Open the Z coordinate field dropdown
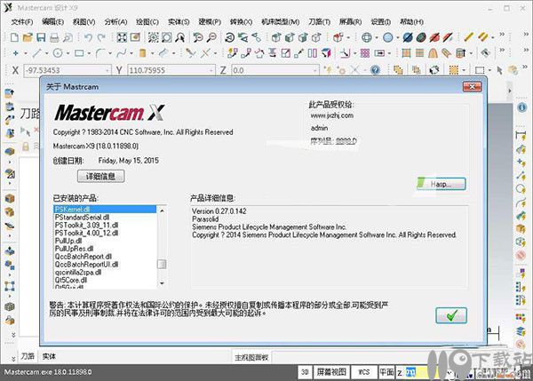The width and height of the screenshot is (533, 381). click(x=315, y=70)
